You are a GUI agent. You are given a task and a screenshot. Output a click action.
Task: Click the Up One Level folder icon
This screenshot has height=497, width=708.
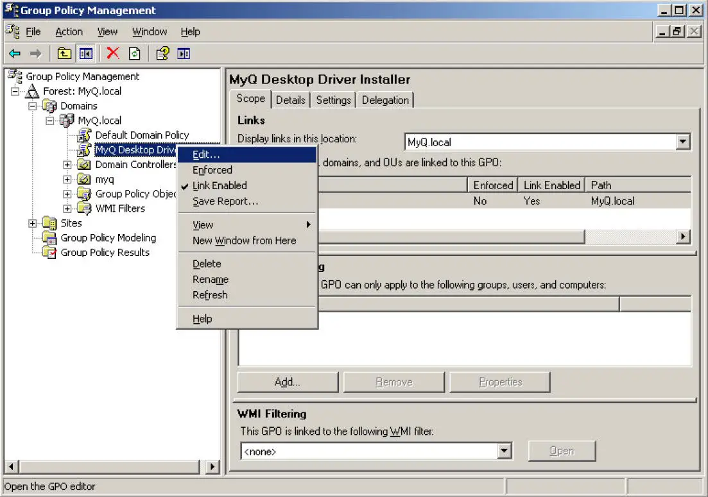64,54
